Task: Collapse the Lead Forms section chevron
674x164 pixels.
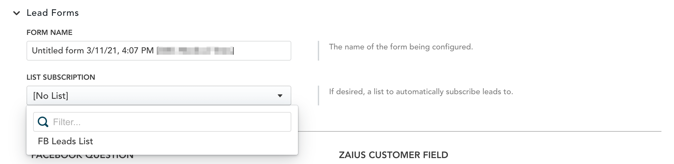Action: click(17, 13)
